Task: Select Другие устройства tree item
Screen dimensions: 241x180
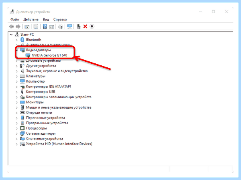Action: 41,66
